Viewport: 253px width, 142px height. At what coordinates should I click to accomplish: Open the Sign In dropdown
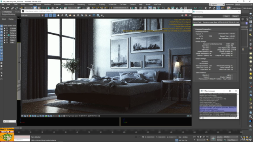(x=217, y=4)
